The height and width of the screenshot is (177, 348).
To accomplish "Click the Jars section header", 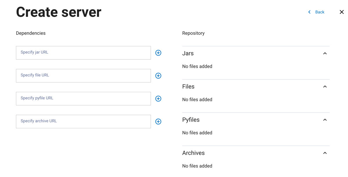I will (x=188, y=53).
